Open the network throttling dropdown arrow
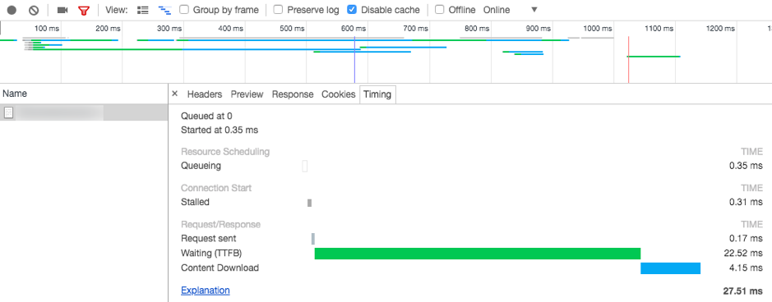This screenshot has width=772, height=302. pos(534,10)
